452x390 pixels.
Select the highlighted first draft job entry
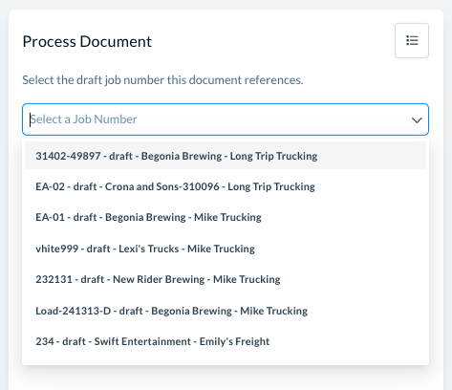point(226,156)
